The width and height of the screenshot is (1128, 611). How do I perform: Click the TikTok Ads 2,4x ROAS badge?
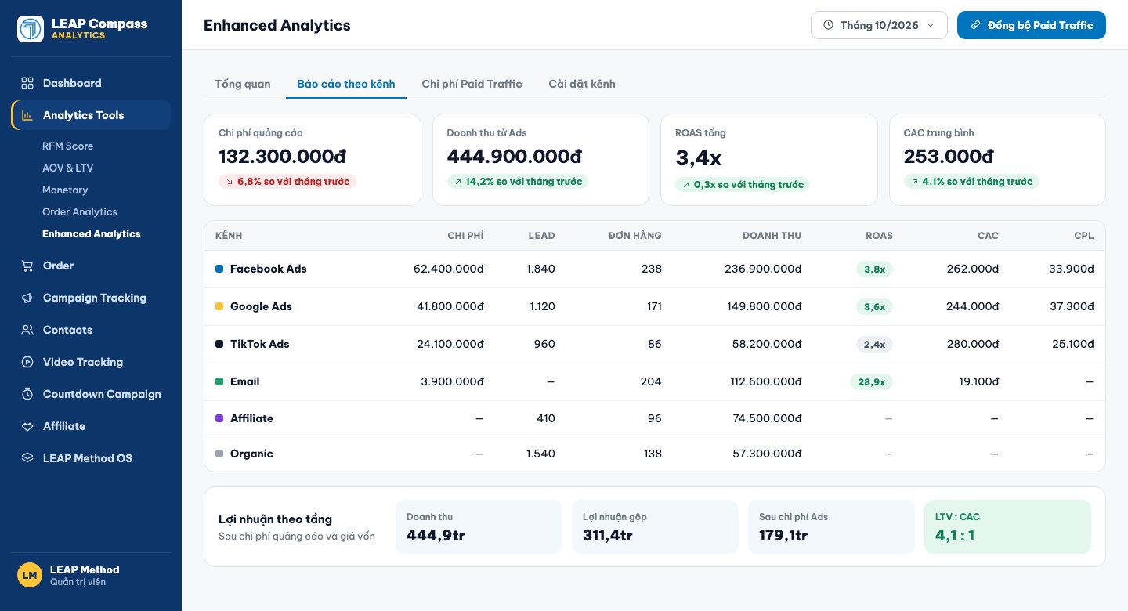[x=874, y=344]
